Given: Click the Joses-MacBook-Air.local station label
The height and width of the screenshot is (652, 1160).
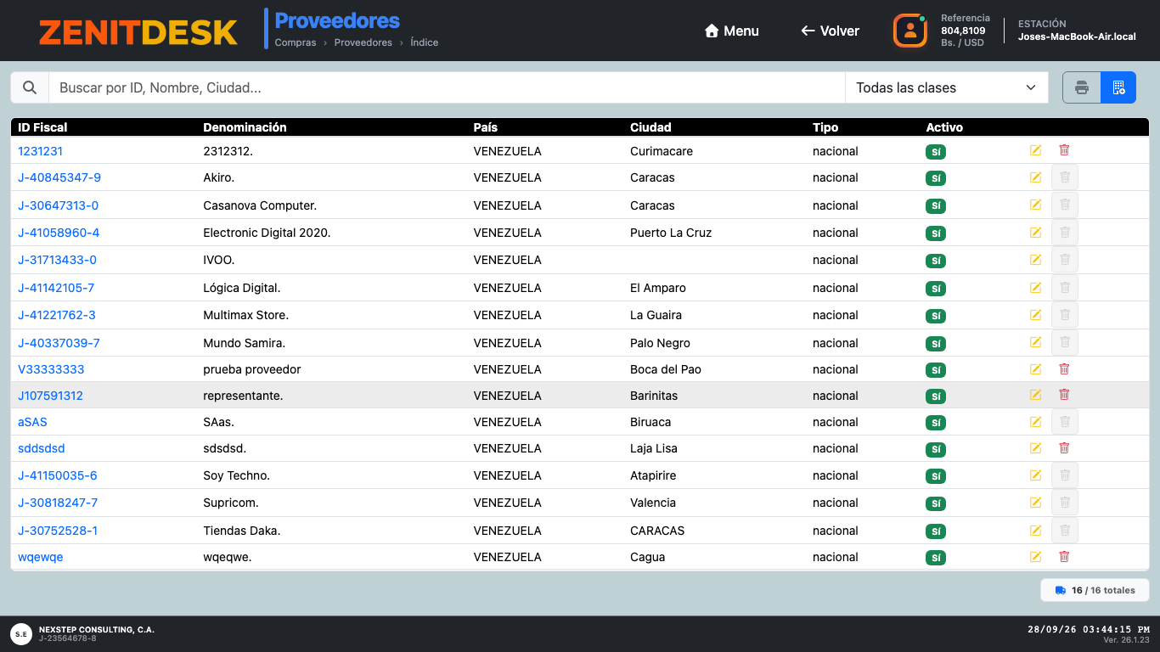Looking at the screenshot, I should point(1077,37).
